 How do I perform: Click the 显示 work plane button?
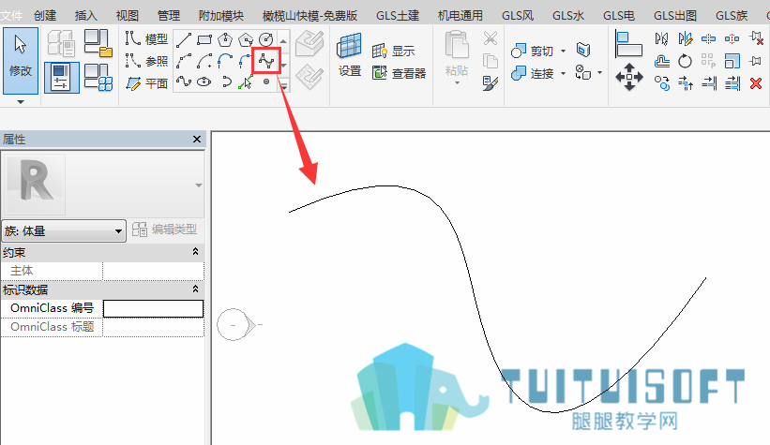pyautogui.click(x=394, y=51)
